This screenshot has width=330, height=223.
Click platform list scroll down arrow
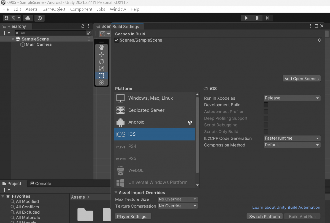pos(197,185)
